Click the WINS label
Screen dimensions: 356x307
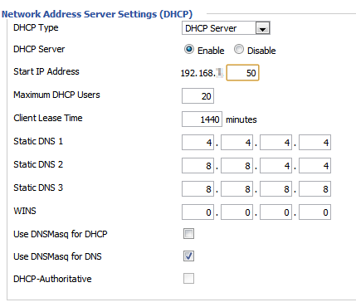pyautogui.click(x=25, y=211)
